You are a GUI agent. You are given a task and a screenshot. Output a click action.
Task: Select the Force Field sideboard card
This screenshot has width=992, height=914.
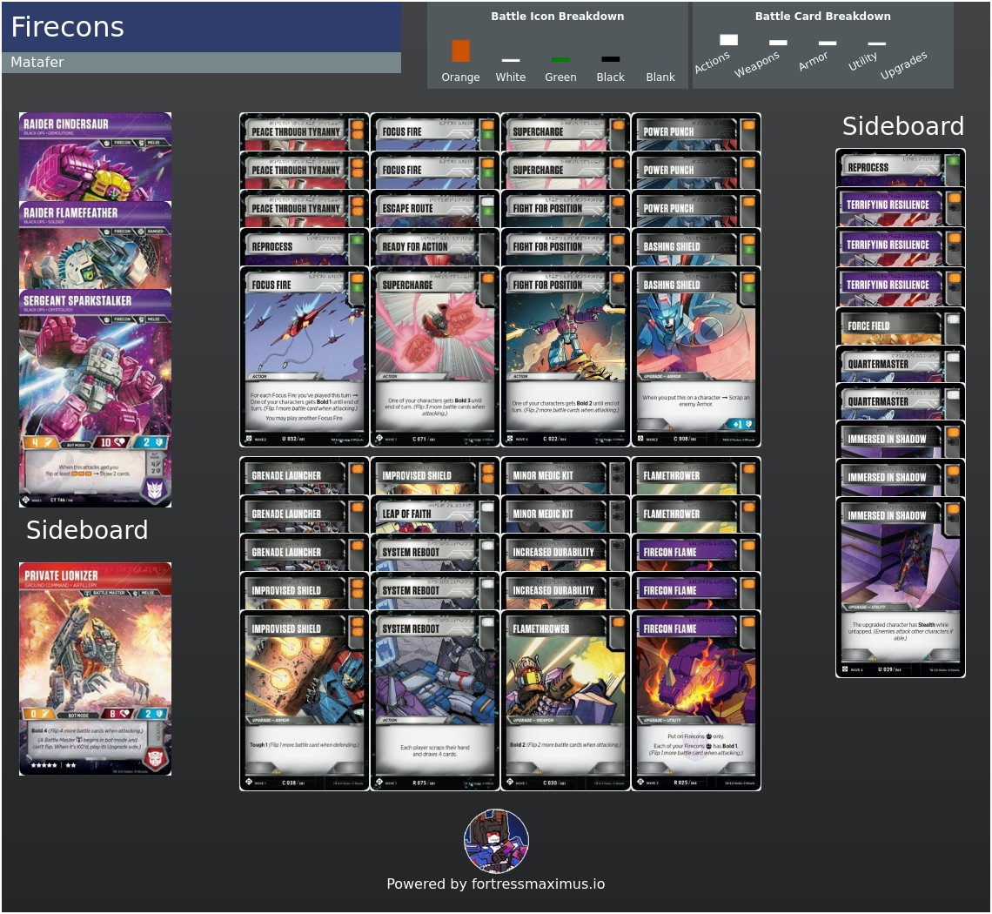901,326
